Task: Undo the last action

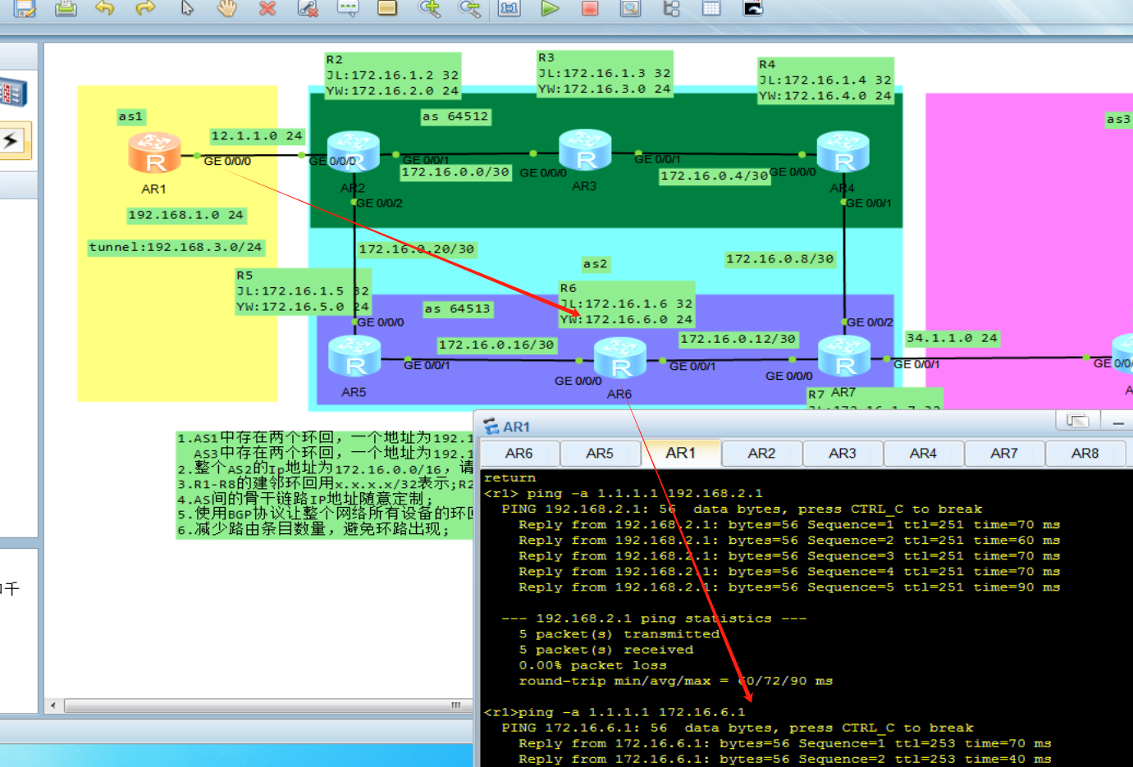Action: point(105,8)
